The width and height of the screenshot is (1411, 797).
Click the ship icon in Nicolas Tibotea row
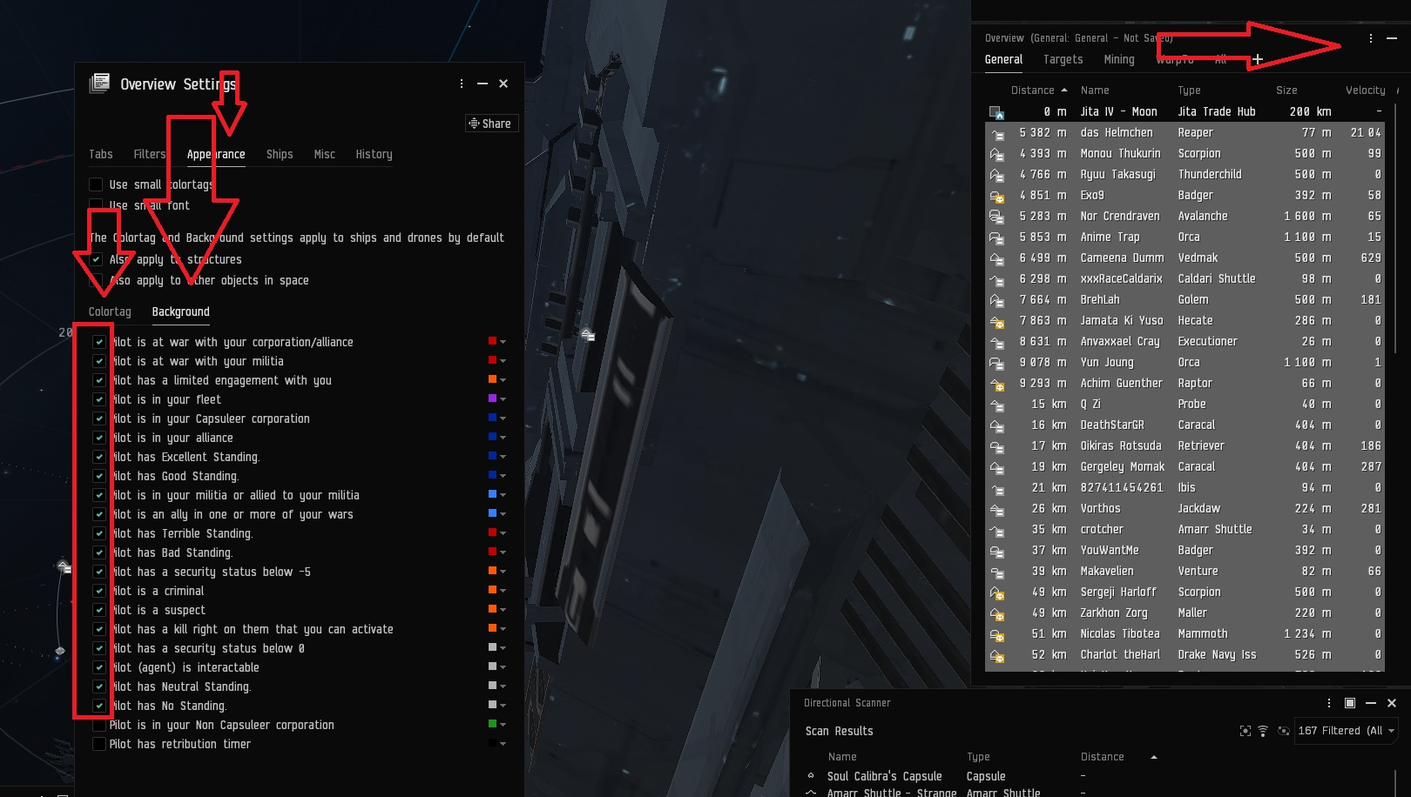pos(996,634)
